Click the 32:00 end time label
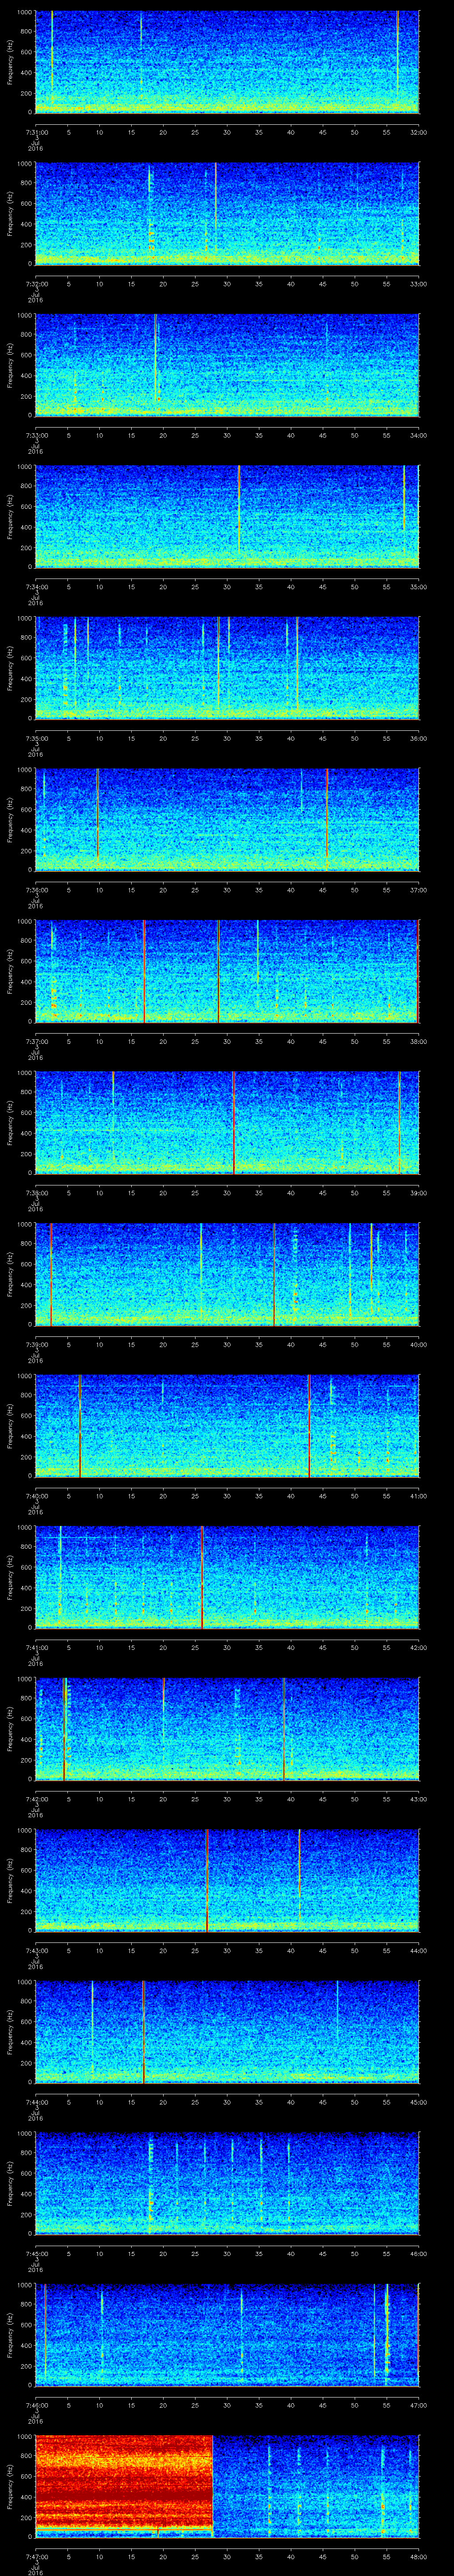Image resolution: width=454 pixels, height=2576 pixels. pyautogui.click(x=418, y=132)
